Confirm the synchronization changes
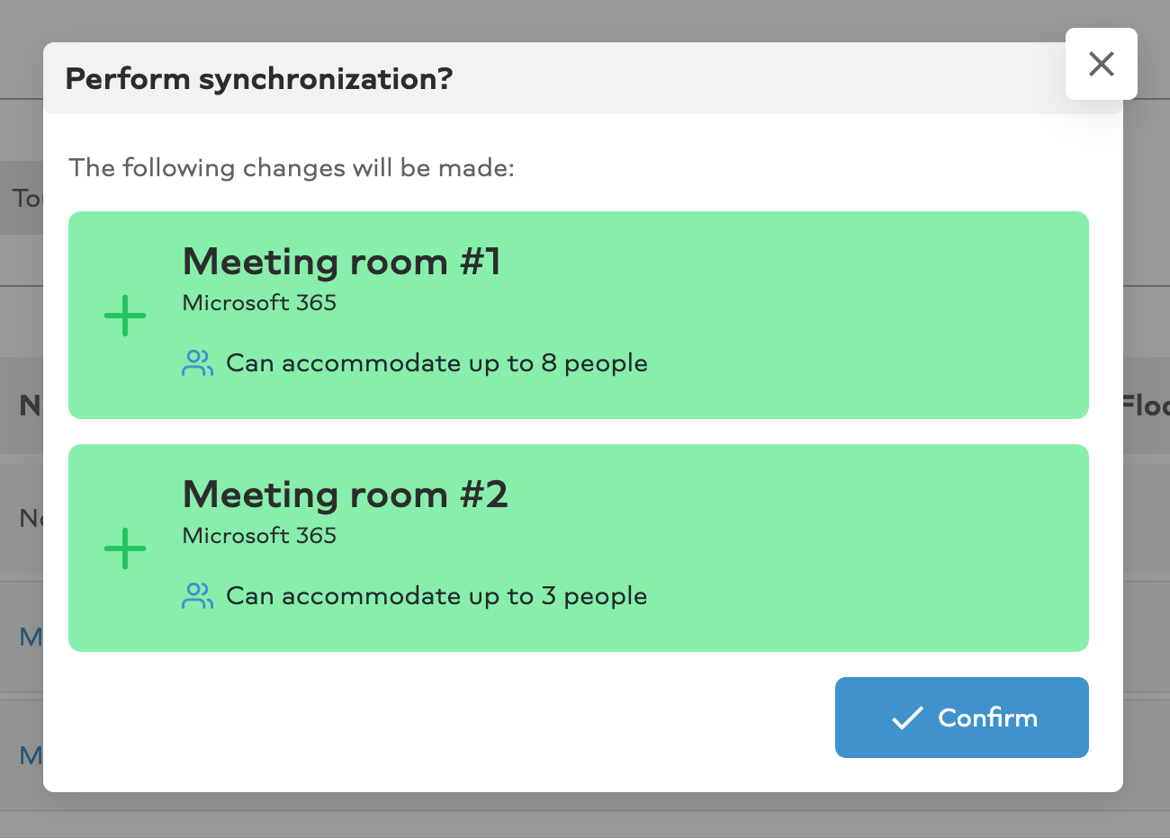 point(961,718)
